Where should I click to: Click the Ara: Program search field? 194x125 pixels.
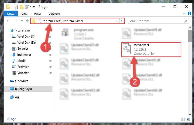[156, 21]
